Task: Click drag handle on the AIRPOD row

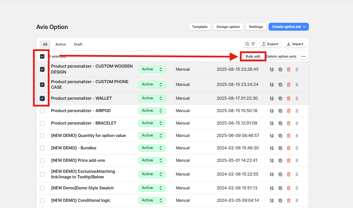Action: [x=297, y=111]
